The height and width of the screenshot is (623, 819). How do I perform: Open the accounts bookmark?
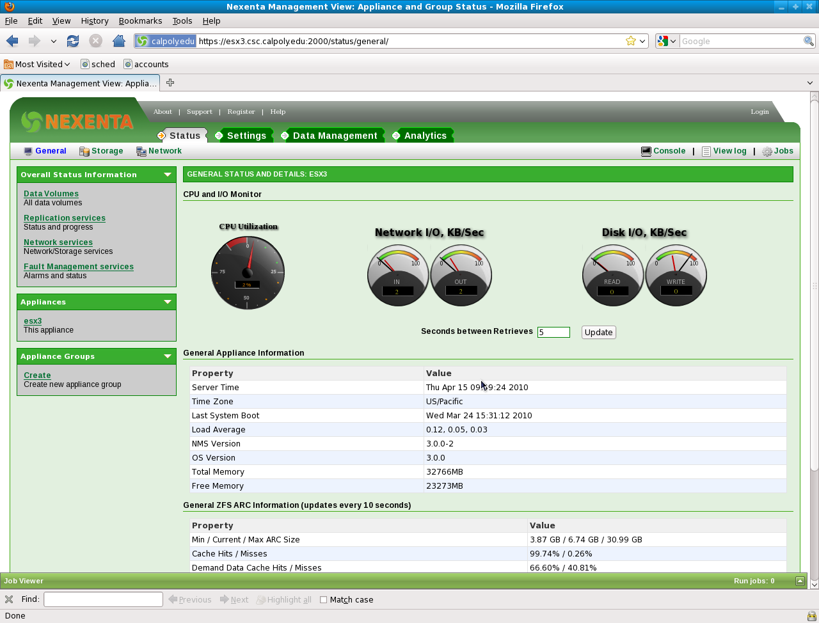coord(146,64)
